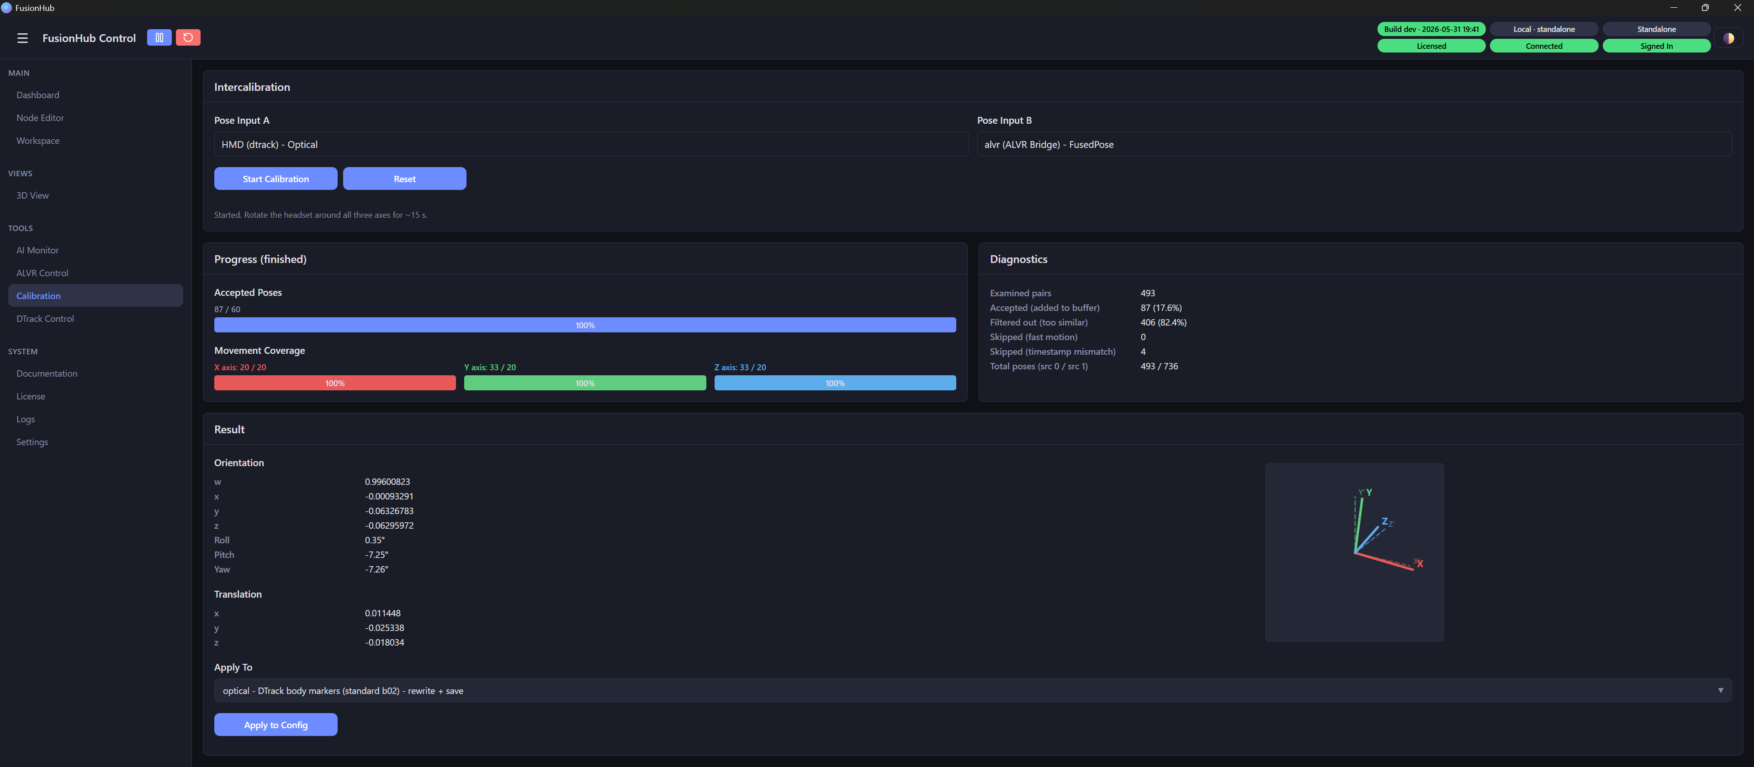Click the Pitch value -7.25°

pos(376,555)
